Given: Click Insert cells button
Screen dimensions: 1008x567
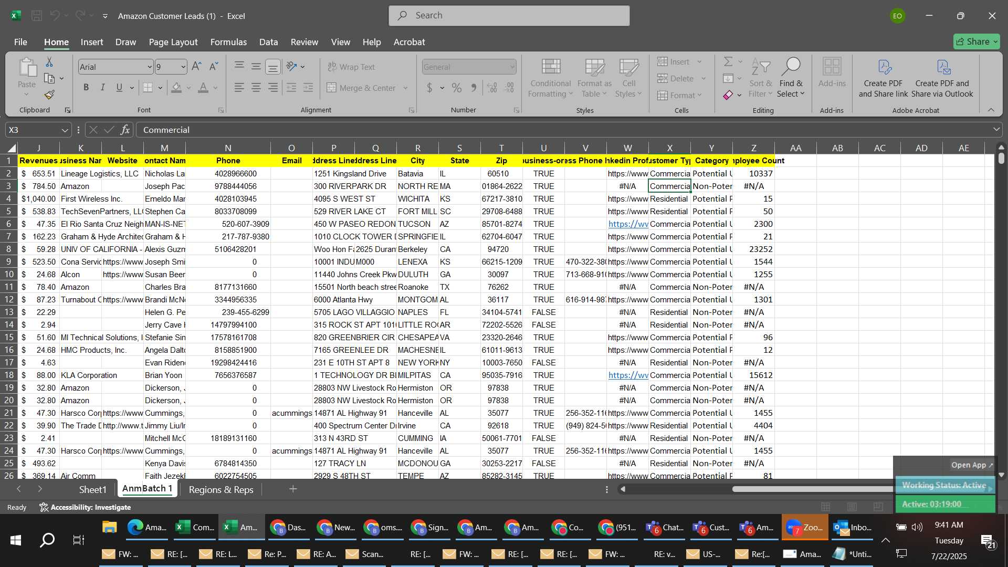Looking at the screenshot, I should pyautogui.click(x=674, y=62).
